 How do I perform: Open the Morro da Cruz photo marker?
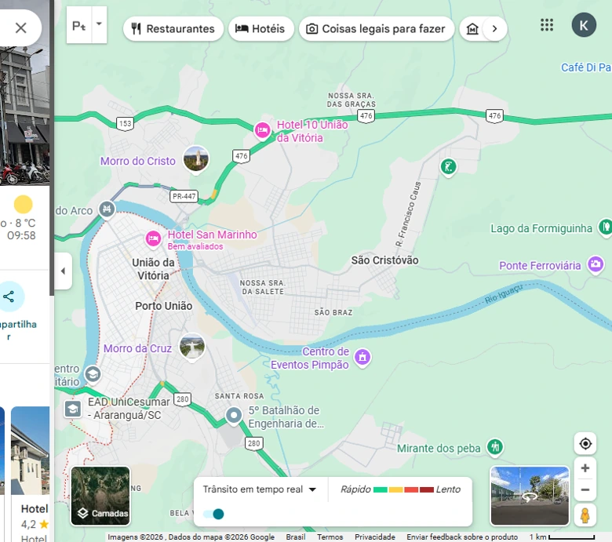[x=191, y=347]
